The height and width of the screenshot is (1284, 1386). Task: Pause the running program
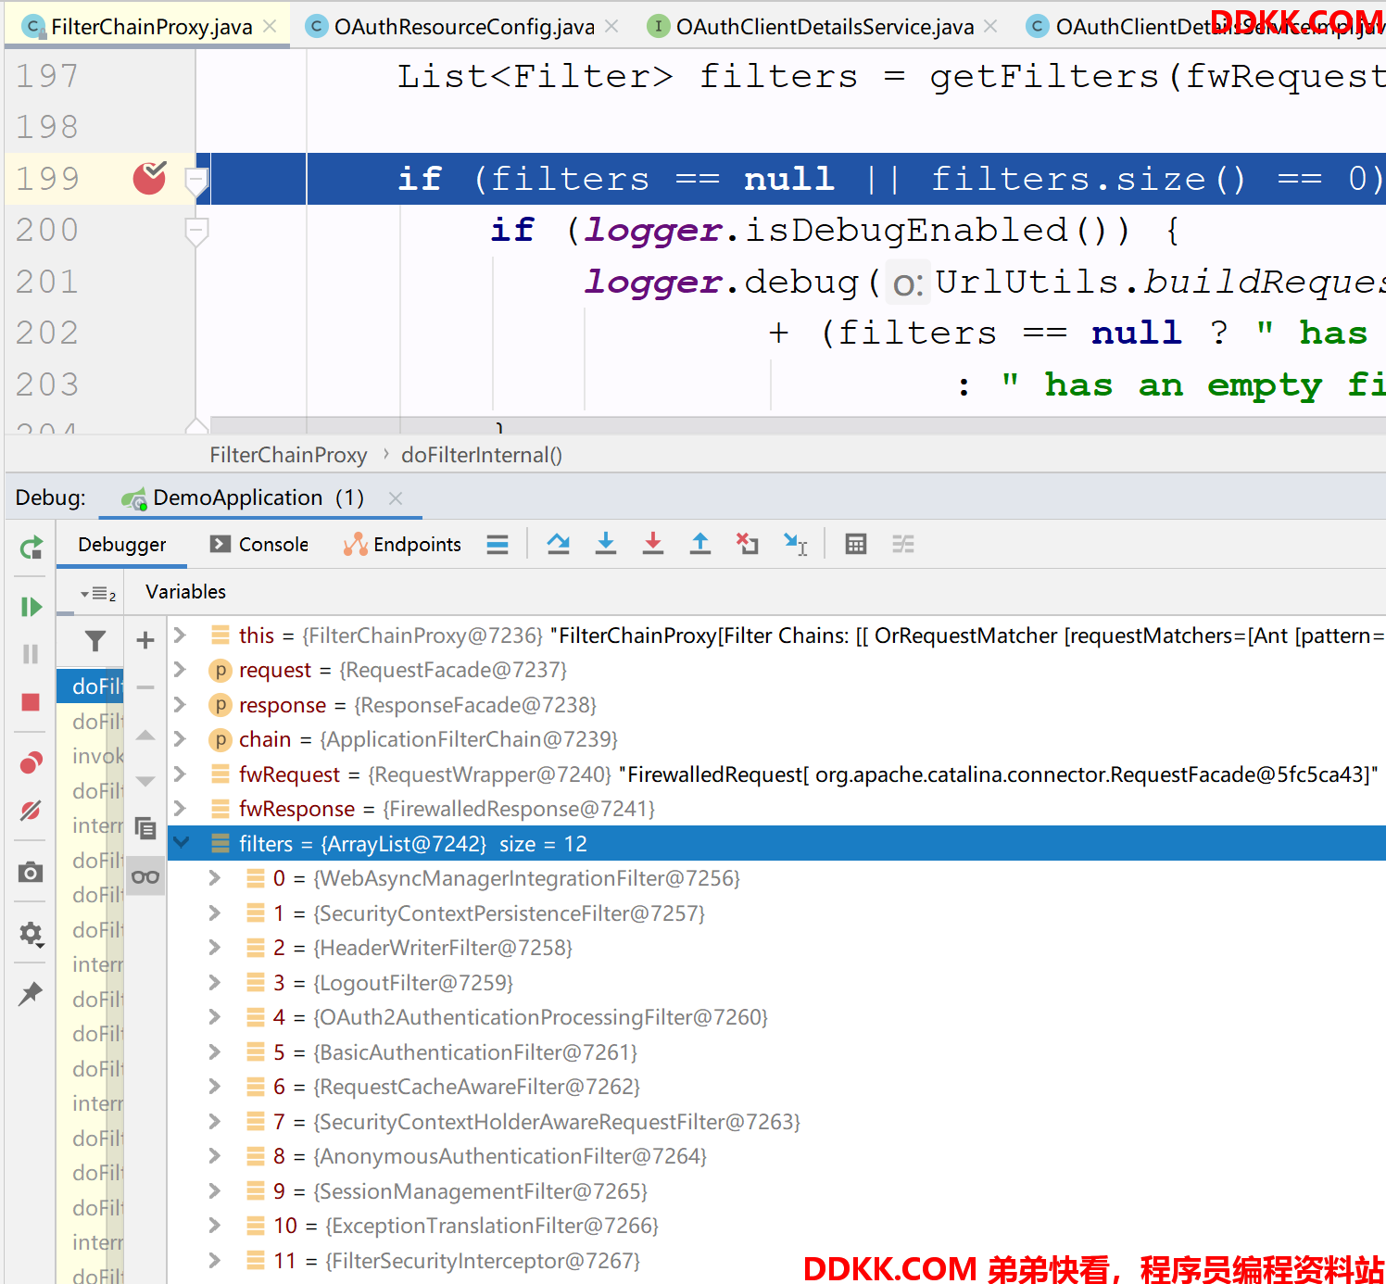(x=31, y=654)
